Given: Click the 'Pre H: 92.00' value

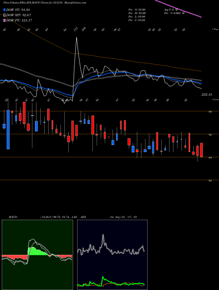Looking at the screenshot, I should [x=137, y=13].
